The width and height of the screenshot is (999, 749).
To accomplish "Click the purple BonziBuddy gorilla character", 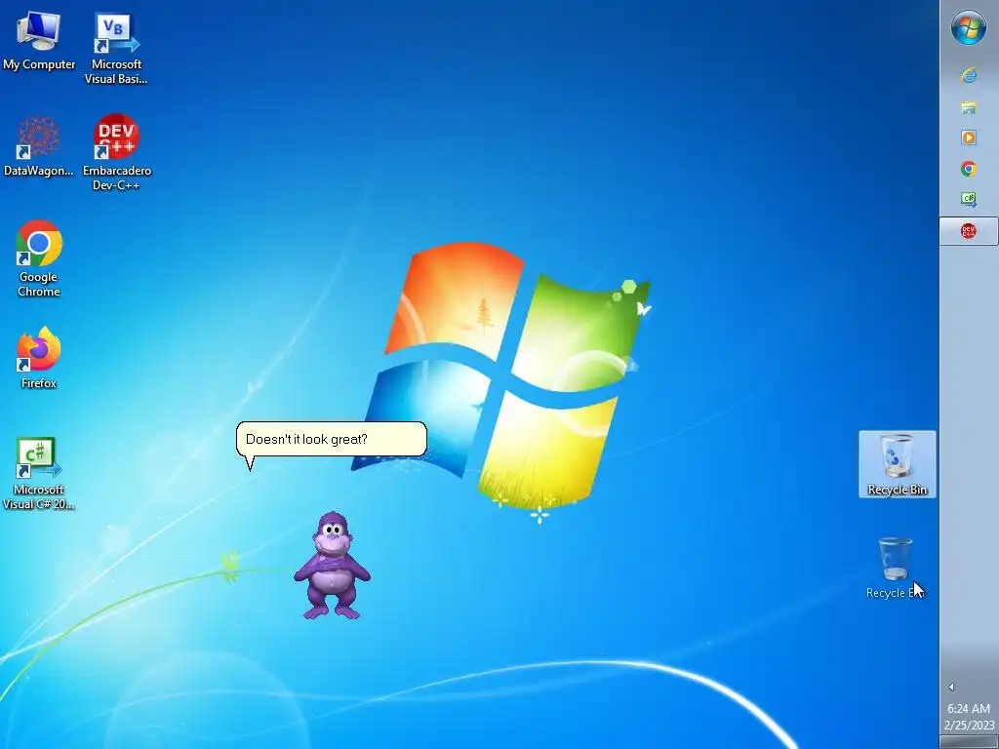I will tap(332, 566).
